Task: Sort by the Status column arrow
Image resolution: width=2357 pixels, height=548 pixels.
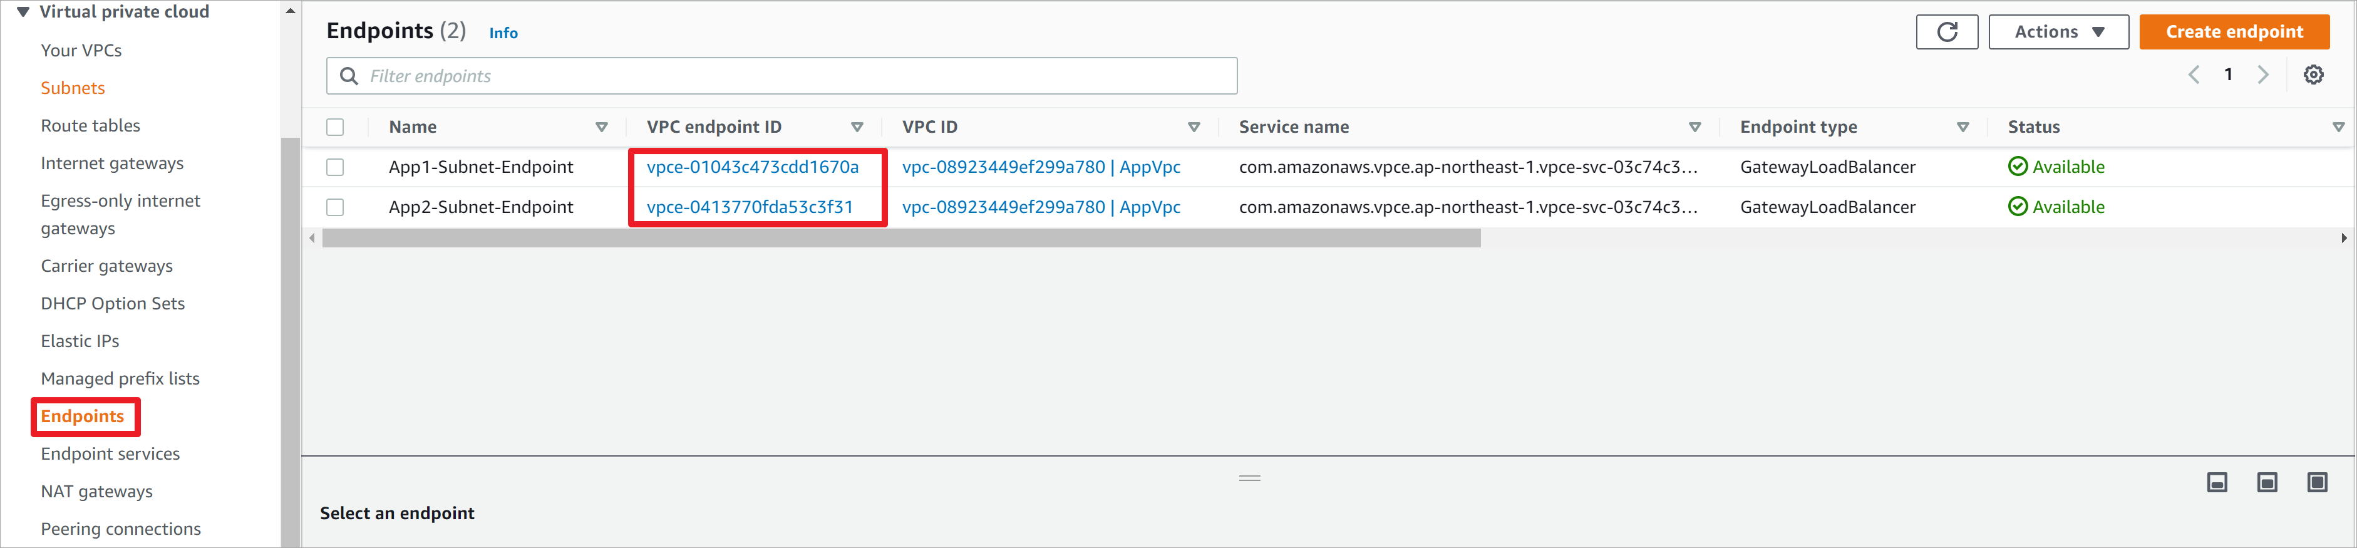Action: click(2338, 127)
